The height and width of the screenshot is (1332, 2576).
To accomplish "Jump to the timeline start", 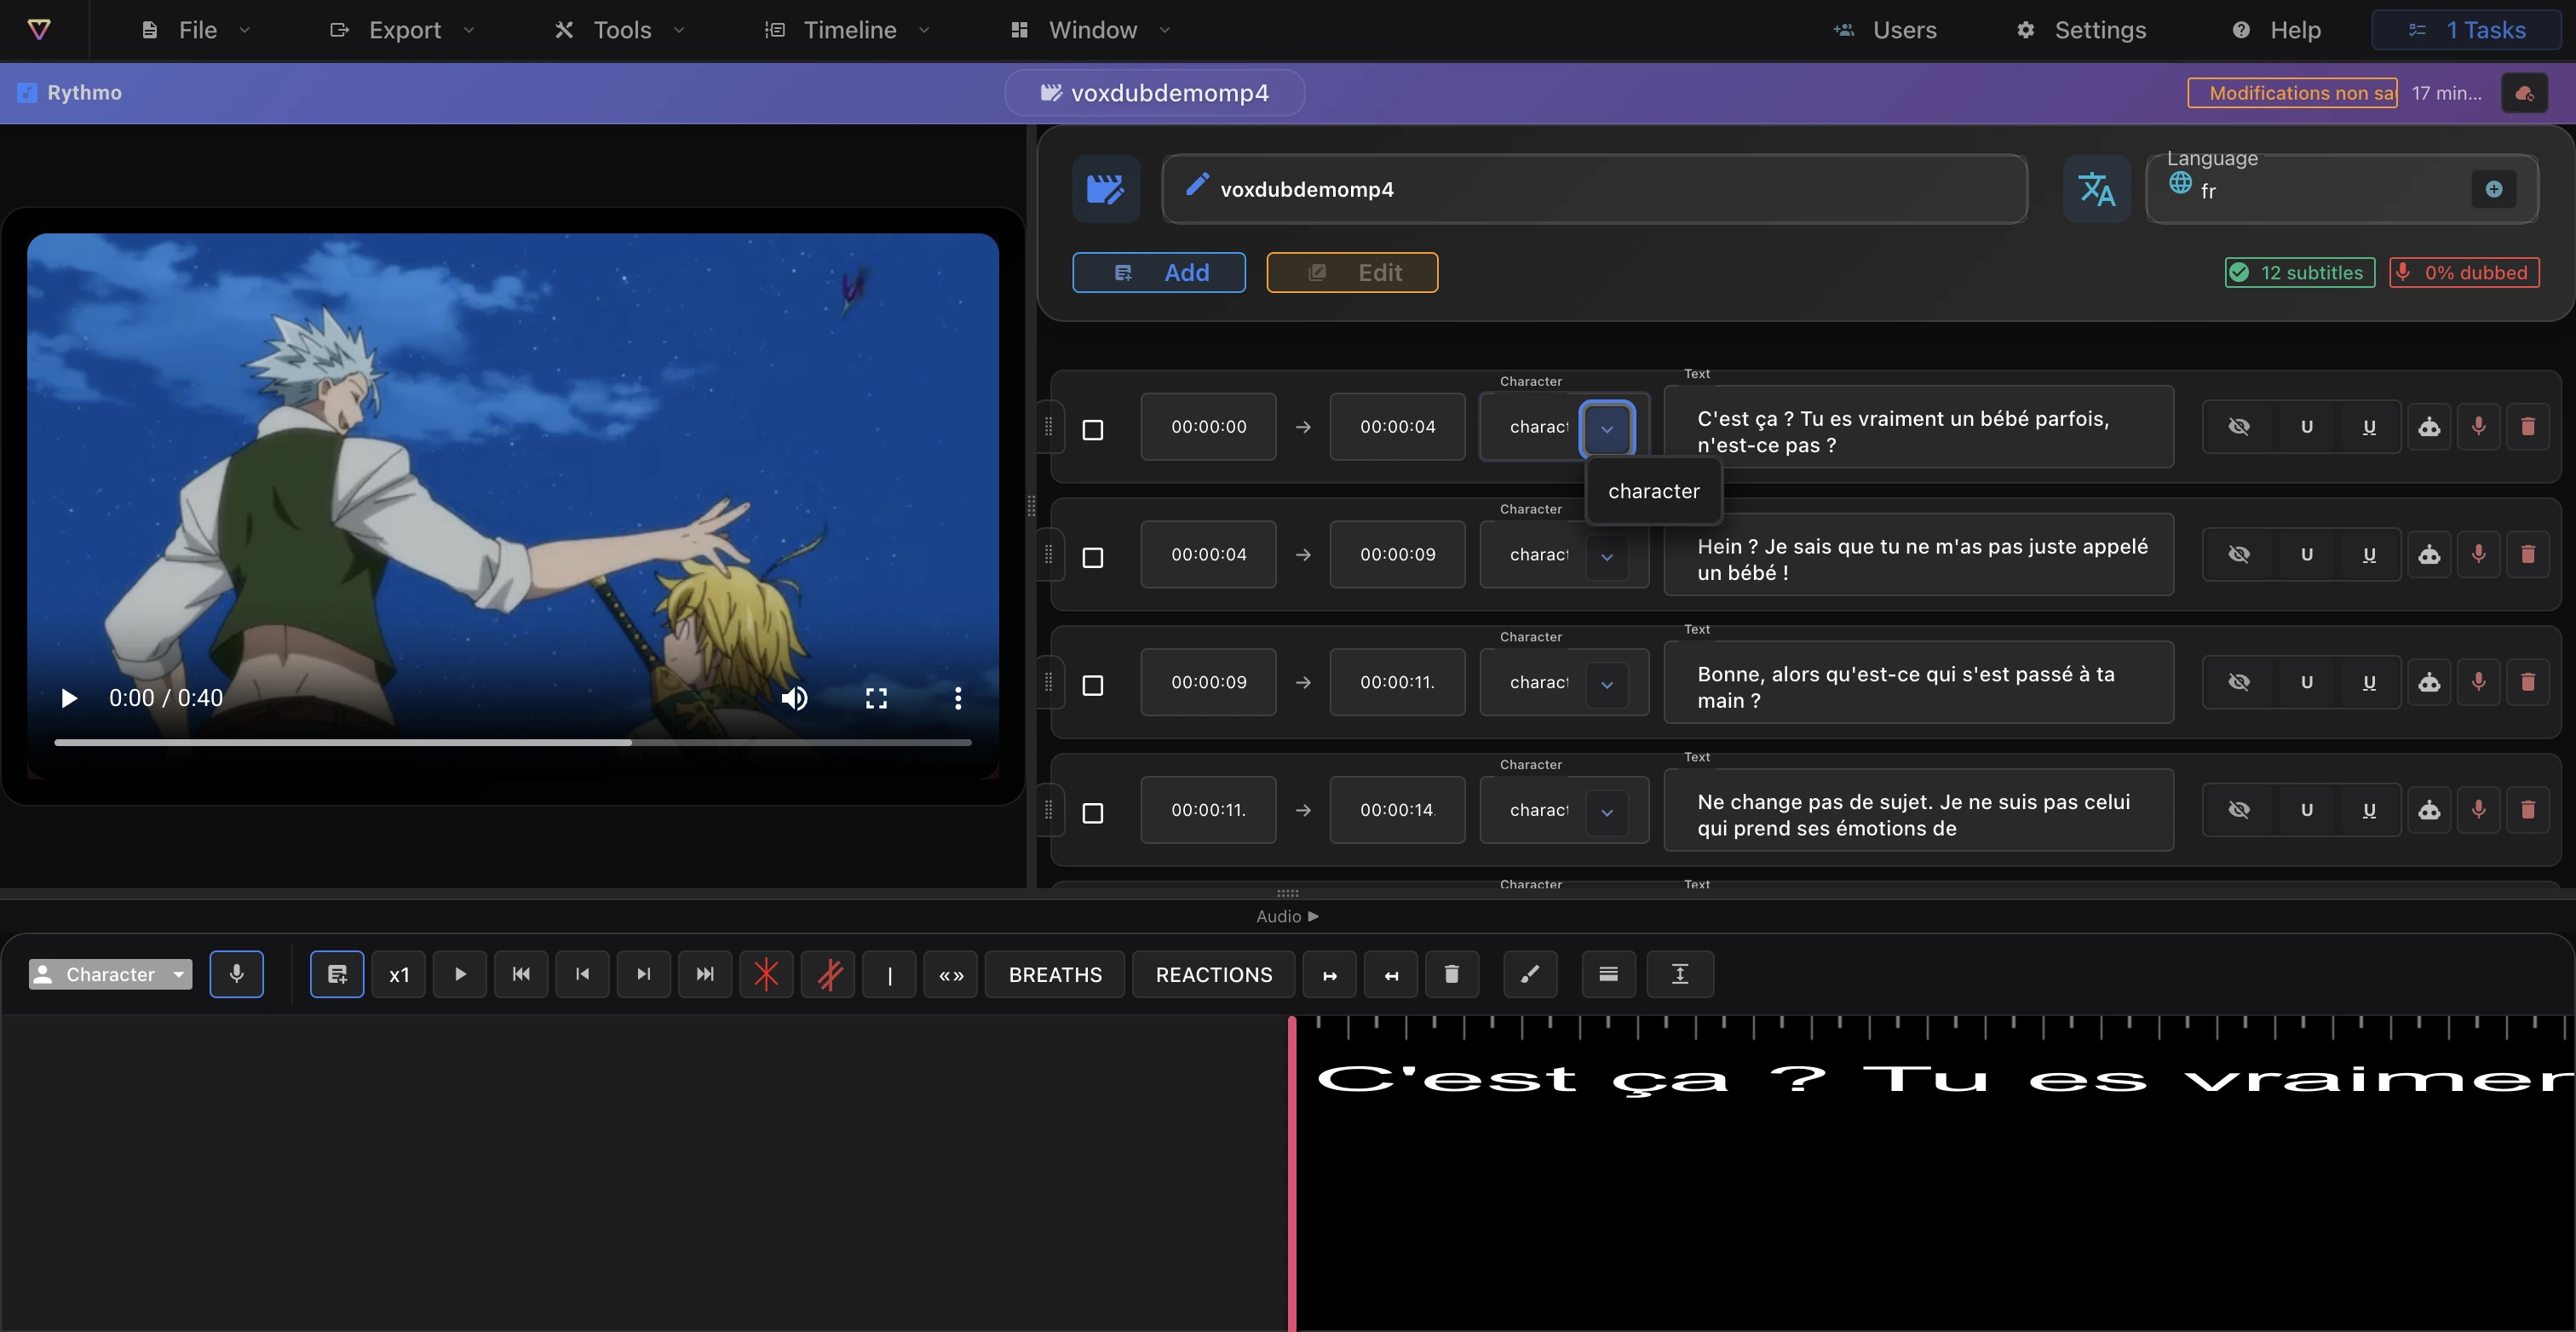I will click(521, 974).
